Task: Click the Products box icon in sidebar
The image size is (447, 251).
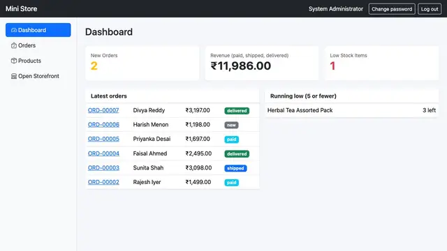Action: (x=14, y=61)
